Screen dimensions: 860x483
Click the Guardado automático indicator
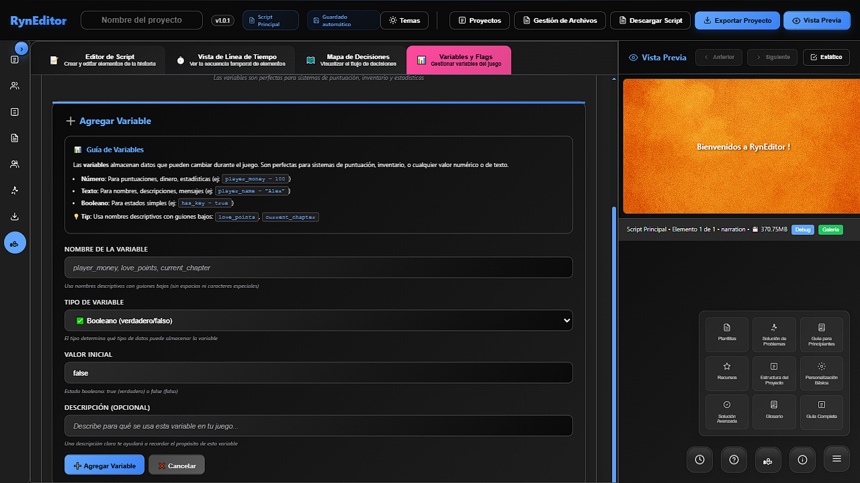tap(343, 21)
